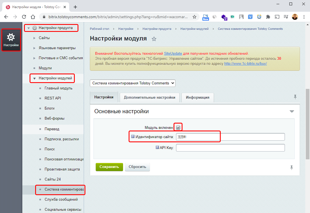This screenshot has height=213, width=310.
Task: Select Главный модуль in the tree
Action: [59, 88]
